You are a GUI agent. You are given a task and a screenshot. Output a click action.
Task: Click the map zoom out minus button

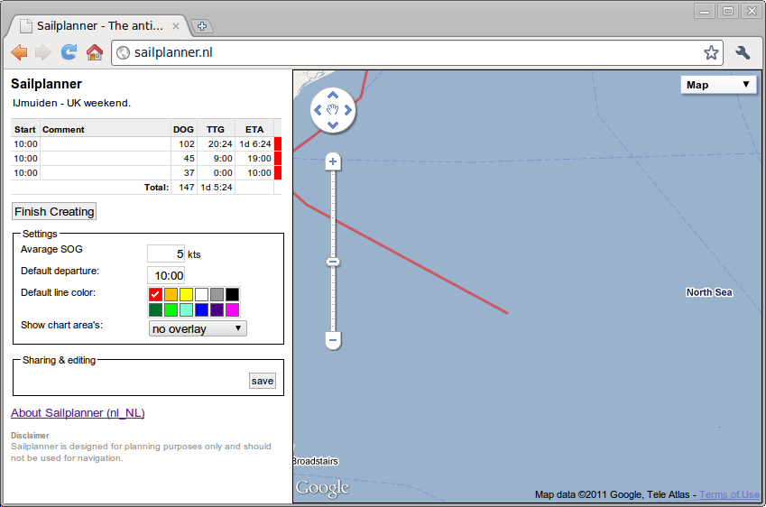click(x=333, y=341)
